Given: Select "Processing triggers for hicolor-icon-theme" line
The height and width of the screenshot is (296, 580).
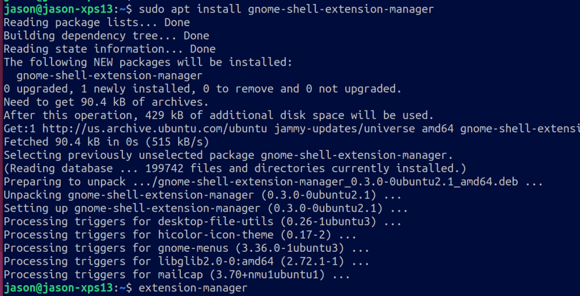Looking at the screenshot, I should pyautogui.click(x=180, y=235).
